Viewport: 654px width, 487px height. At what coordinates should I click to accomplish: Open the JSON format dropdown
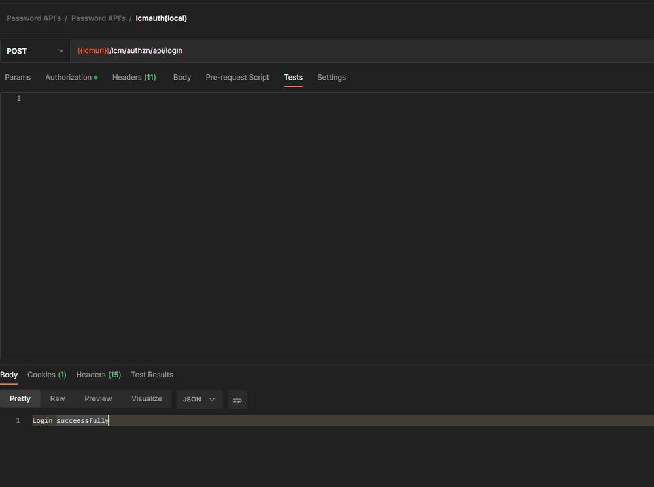pos(199,399)
